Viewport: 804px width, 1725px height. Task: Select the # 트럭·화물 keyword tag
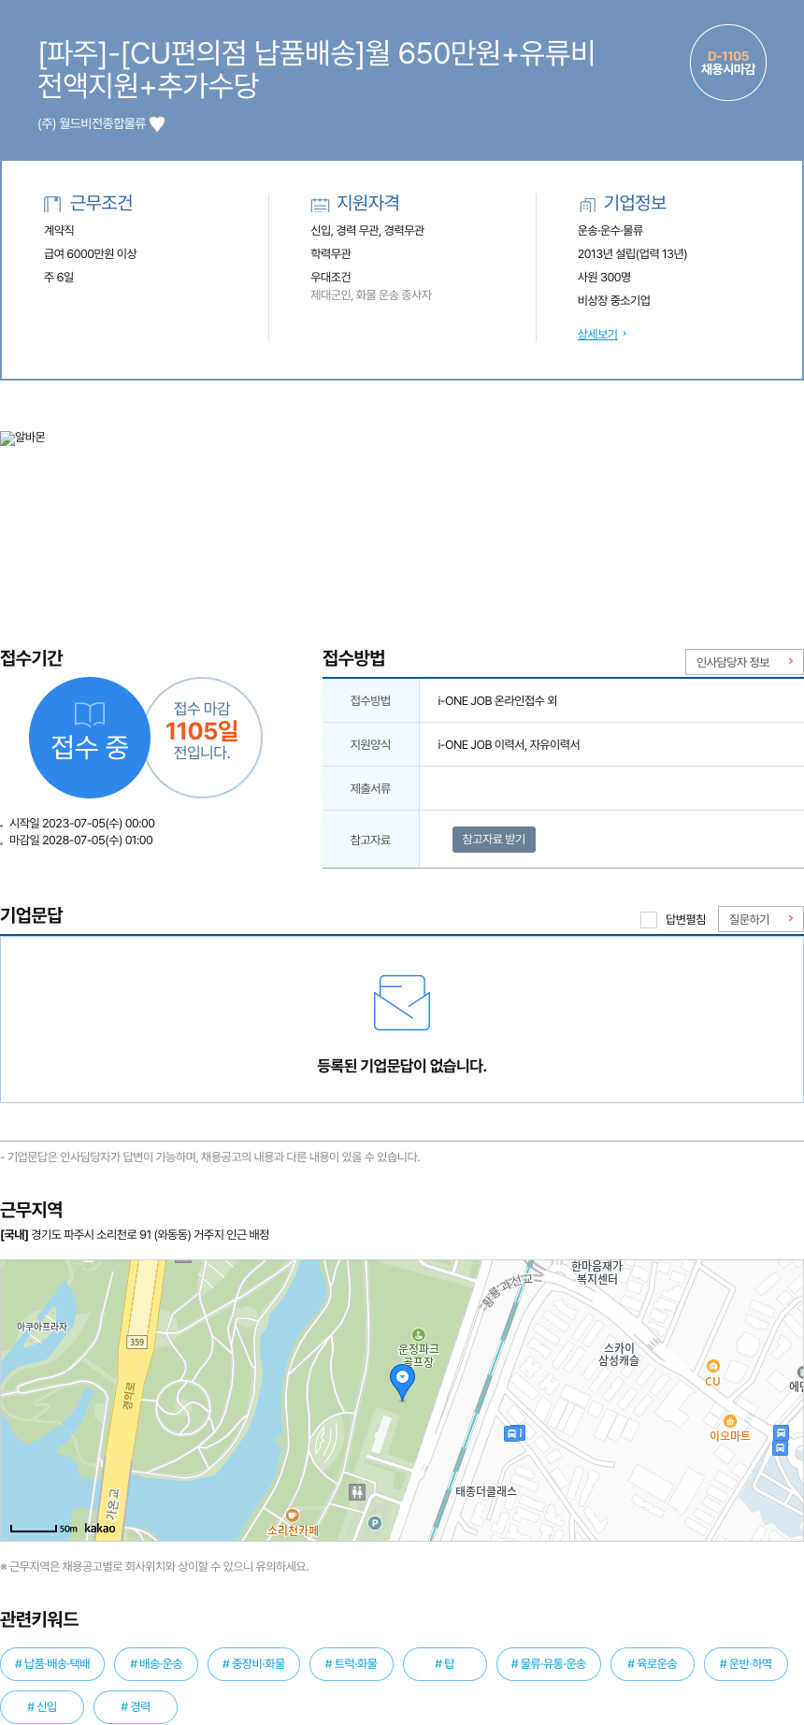point(352,1664)
